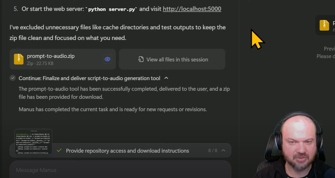Click the completed check circle beside Continue

(13, 78)
